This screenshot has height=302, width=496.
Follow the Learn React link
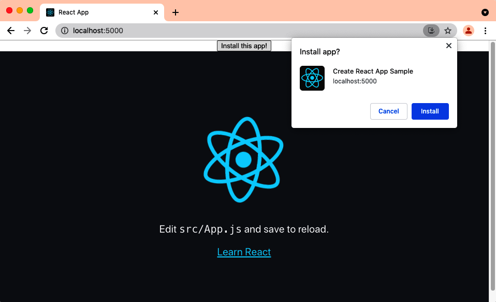click(244, 252)
